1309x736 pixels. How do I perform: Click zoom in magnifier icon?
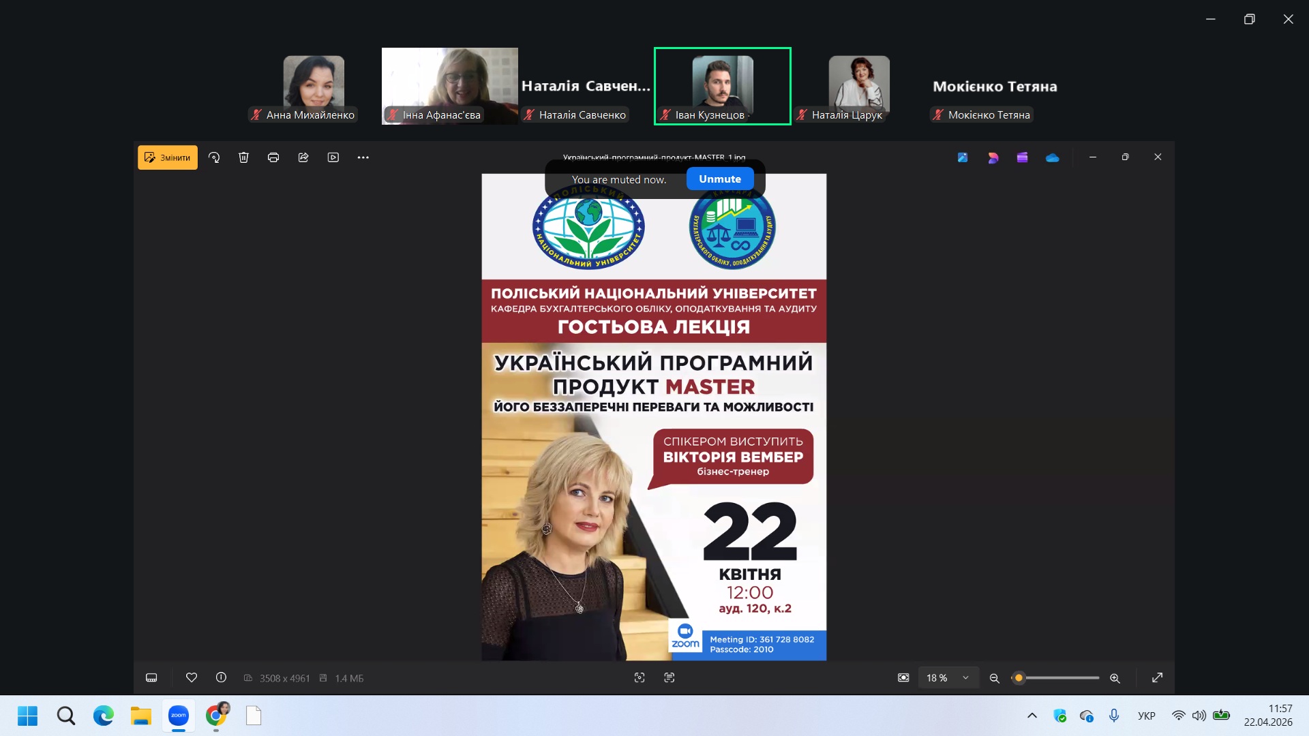click(1115, 678)
